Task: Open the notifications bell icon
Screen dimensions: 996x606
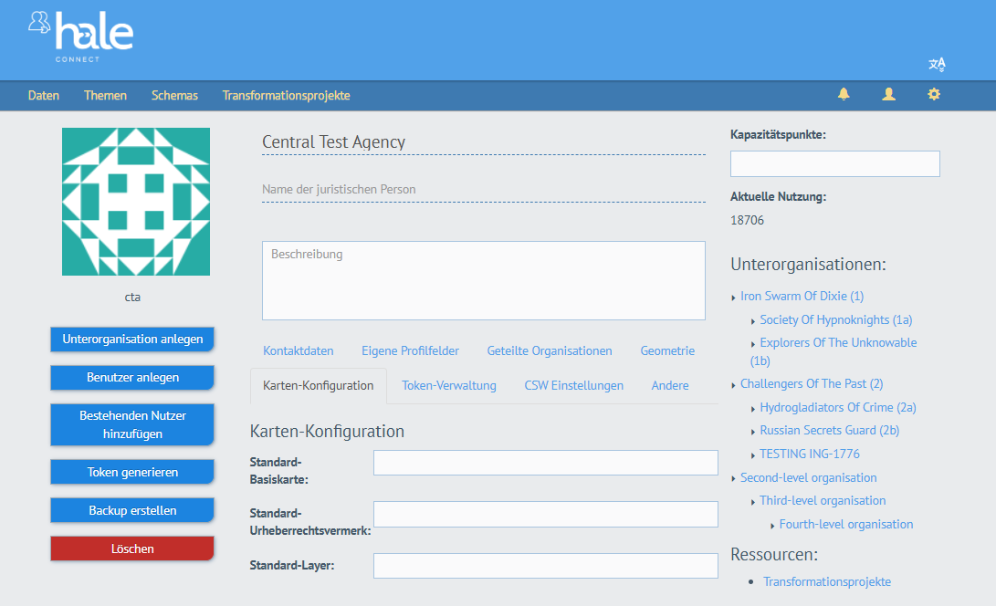Action: click(844, 94)
